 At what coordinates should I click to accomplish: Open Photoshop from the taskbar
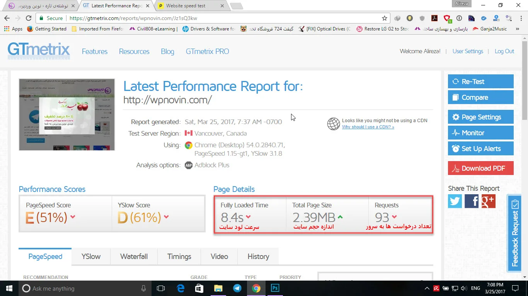275,288
